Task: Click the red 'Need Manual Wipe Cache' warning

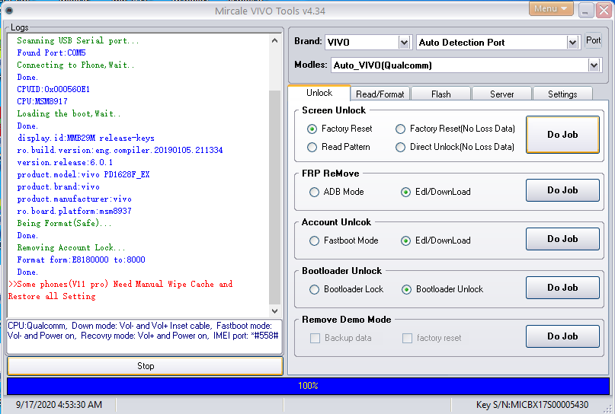Action: click(120, 290)
